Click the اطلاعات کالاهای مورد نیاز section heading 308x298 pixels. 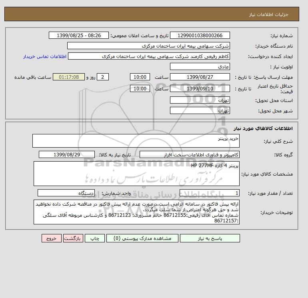pos(263,128)
